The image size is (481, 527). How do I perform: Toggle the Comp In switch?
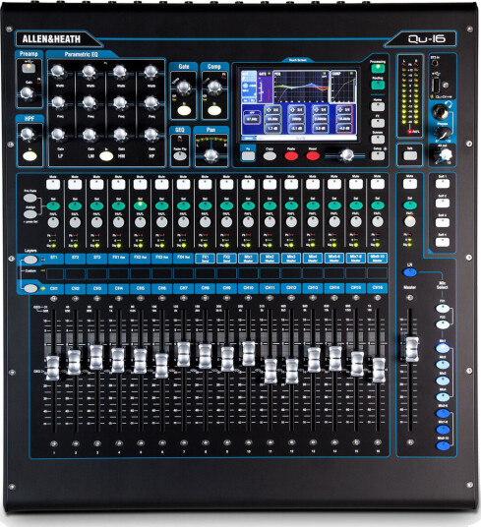click(x=214, y=110)
